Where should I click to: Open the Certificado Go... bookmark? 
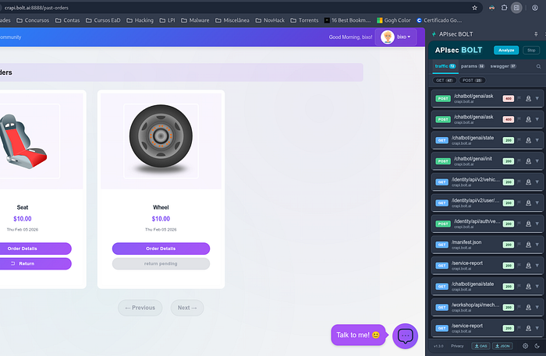tap(439, 20)
